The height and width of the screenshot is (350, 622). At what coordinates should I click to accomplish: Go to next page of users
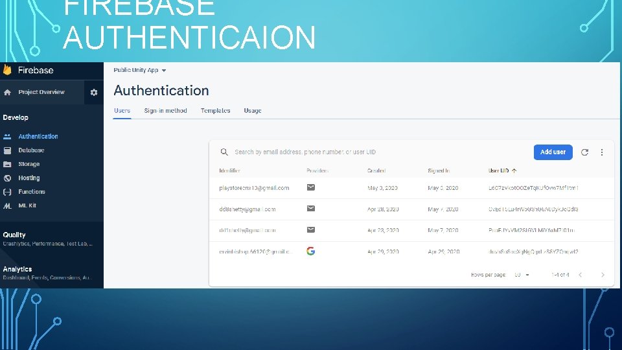point(603,275)
